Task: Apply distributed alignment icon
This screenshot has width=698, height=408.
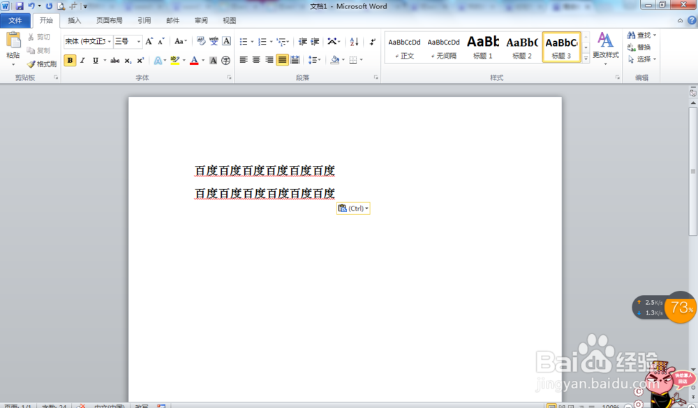Action: click(x=295, y=60)
